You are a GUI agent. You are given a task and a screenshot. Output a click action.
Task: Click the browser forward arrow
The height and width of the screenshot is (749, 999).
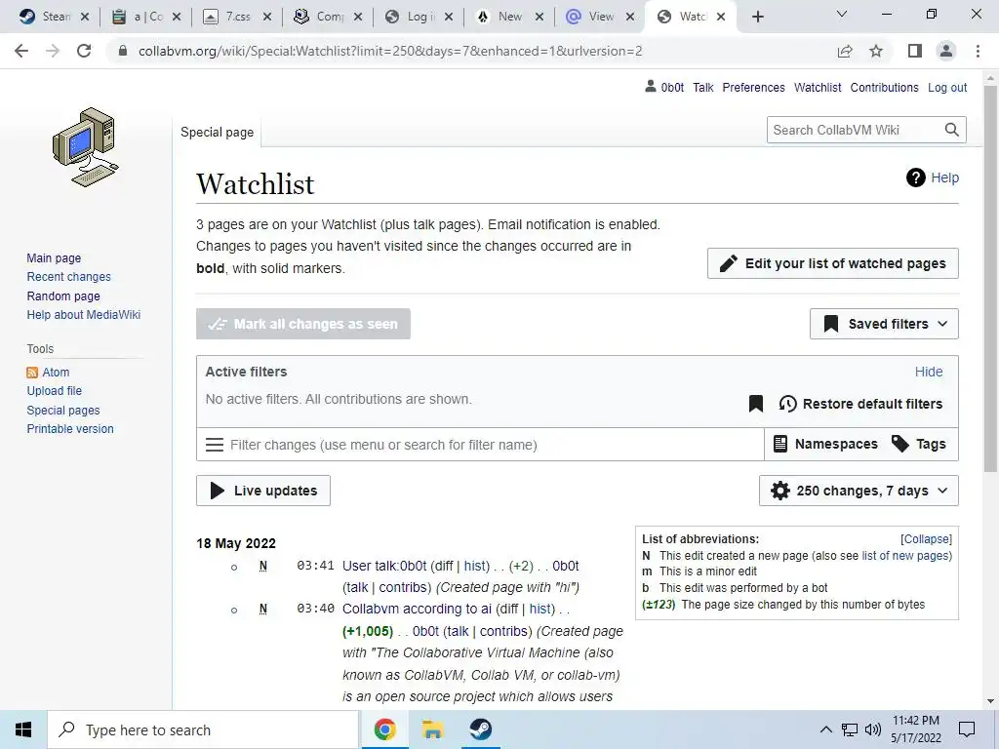pyautogui.click(x=53, y=51)
